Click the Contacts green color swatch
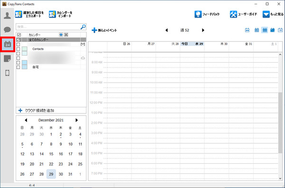 tap(25, 49)
